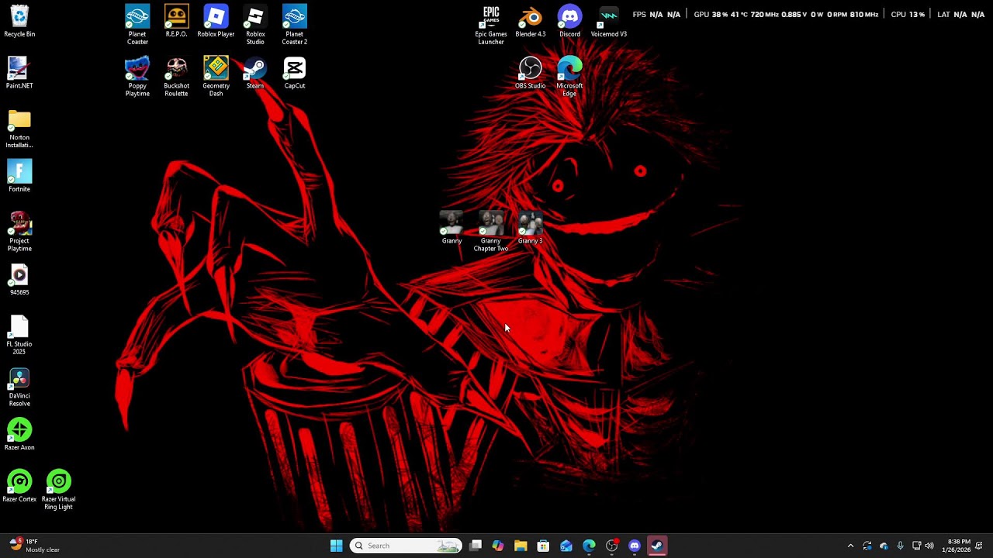Select the Epic Games Launcher desktop icon
Viewport: 993px width, 558px height.
pyautogui.click(x=491, y=26)
